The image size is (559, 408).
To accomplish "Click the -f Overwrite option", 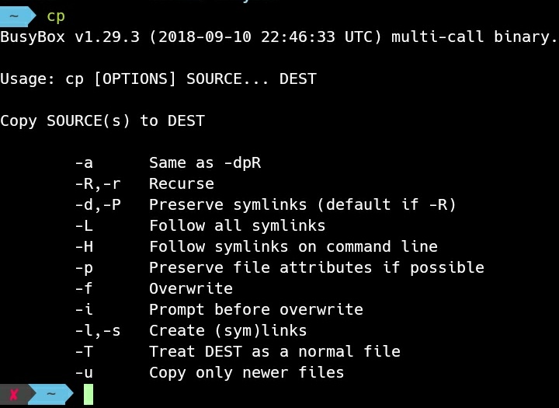I will (154, 288).
